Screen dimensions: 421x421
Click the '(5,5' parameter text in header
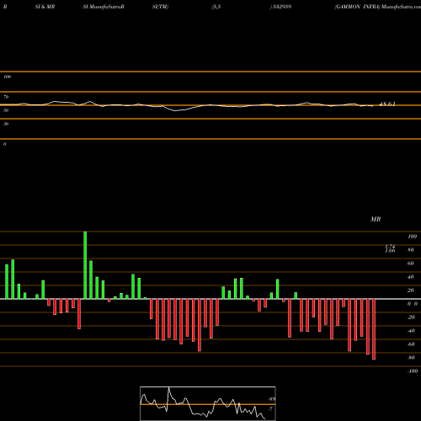[216, 7]
